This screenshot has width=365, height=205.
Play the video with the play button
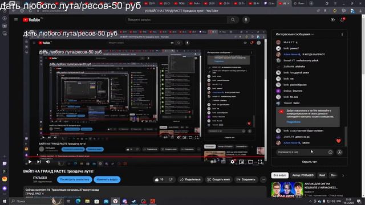[30, 162]
